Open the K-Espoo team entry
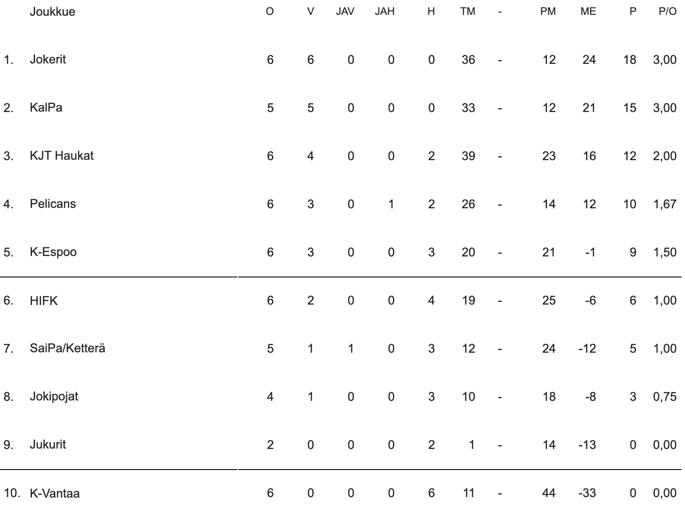Image resolution: width=685 pixels, height=512 pixels. click(53, 252)
